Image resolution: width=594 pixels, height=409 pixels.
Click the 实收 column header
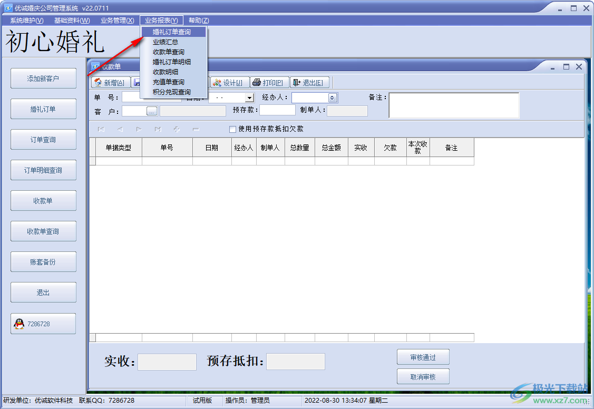(361, 148)
